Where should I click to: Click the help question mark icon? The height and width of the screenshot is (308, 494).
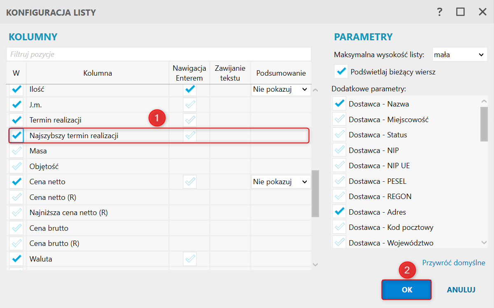(x=440, y=12)
